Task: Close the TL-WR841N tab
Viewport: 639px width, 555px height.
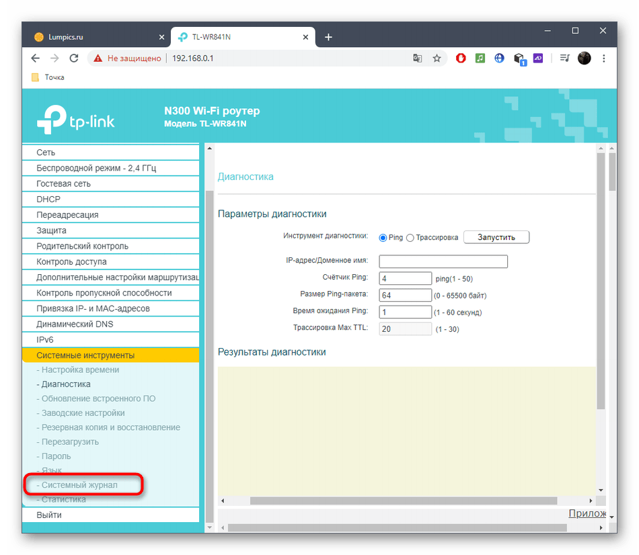Action: [x=305, y=37]
